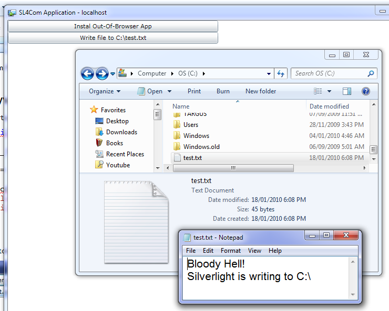This screenshot has height=311, width=389.
Task: Click the Favorites star icon
Action: (94, 110)
